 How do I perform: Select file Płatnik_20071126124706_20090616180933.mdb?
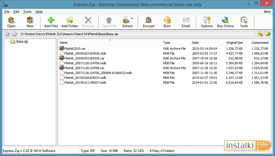pyautogui.click(x=98, y=73)
